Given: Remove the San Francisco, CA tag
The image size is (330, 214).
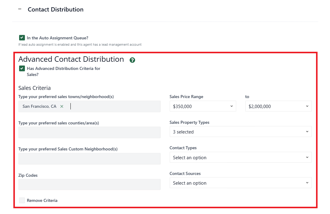Looking at the screenshot, I should 62,107.
